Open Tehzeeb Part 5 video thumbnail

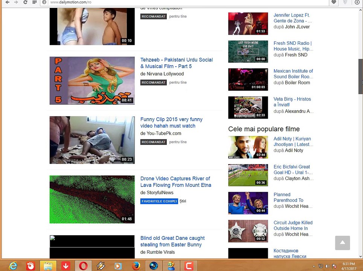pos(92,81)
